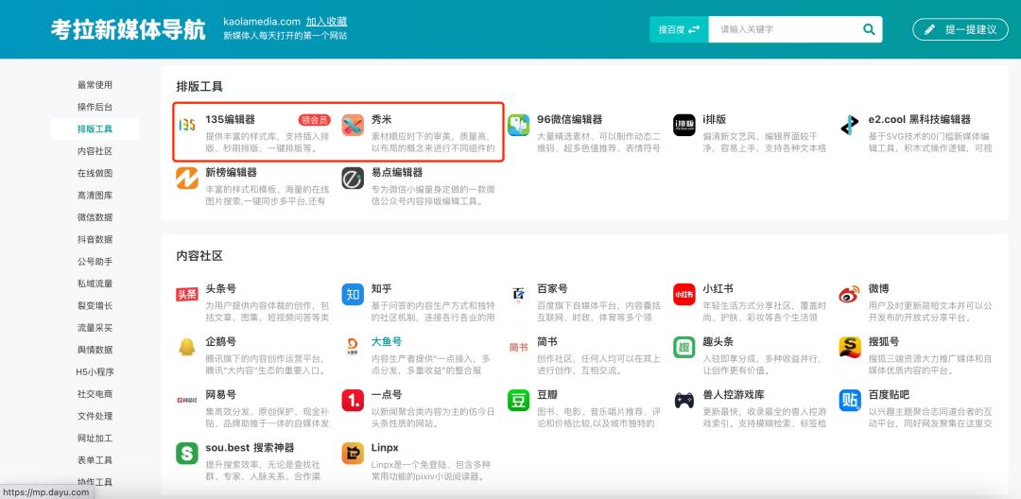
Task: Open the sou.best green S icon
Action: click(187, 454)
